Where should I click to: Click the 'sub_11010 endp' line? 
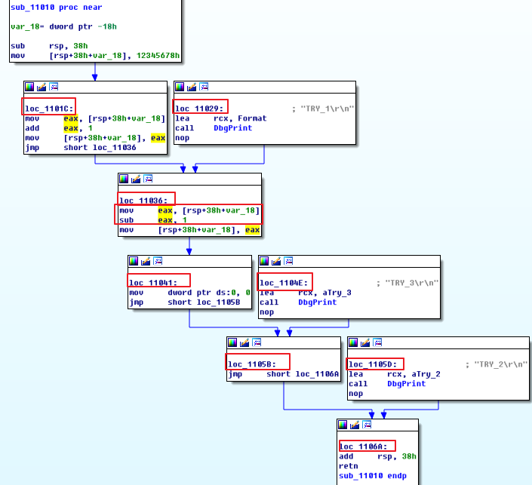(x=373, y=476)
